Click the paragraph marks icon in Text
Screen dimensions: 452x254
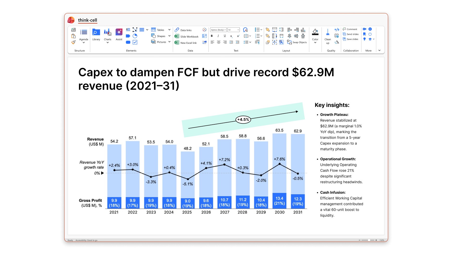pyautogui.click(x=257, y=42)
